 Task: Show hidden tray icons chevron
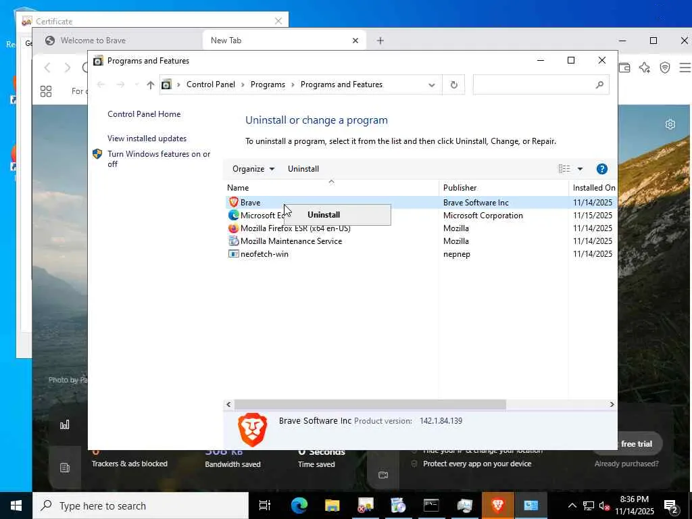click(572, 505)
